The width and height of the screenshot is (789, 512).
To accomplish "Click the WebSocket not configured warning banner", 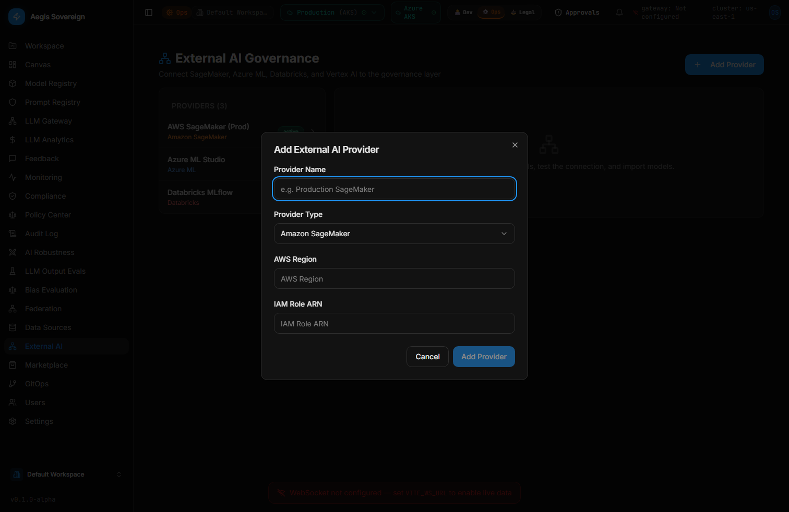I will tap(394, 493).
